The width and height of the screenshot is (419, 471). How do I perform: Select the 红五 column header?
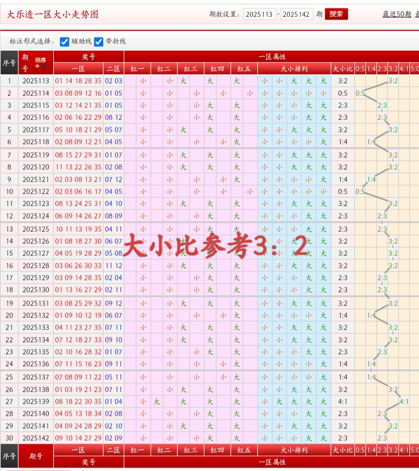pos(243,69)
